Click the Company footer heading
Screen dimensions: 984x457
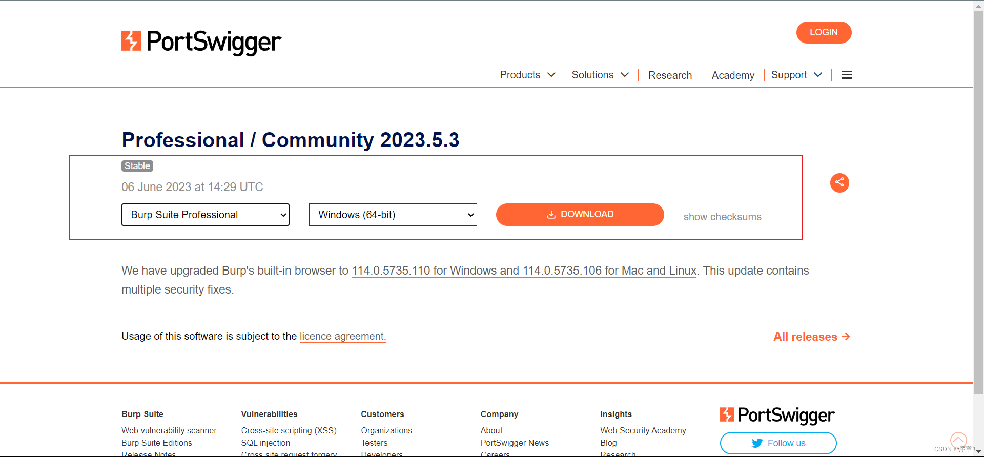tap(500, 414)
